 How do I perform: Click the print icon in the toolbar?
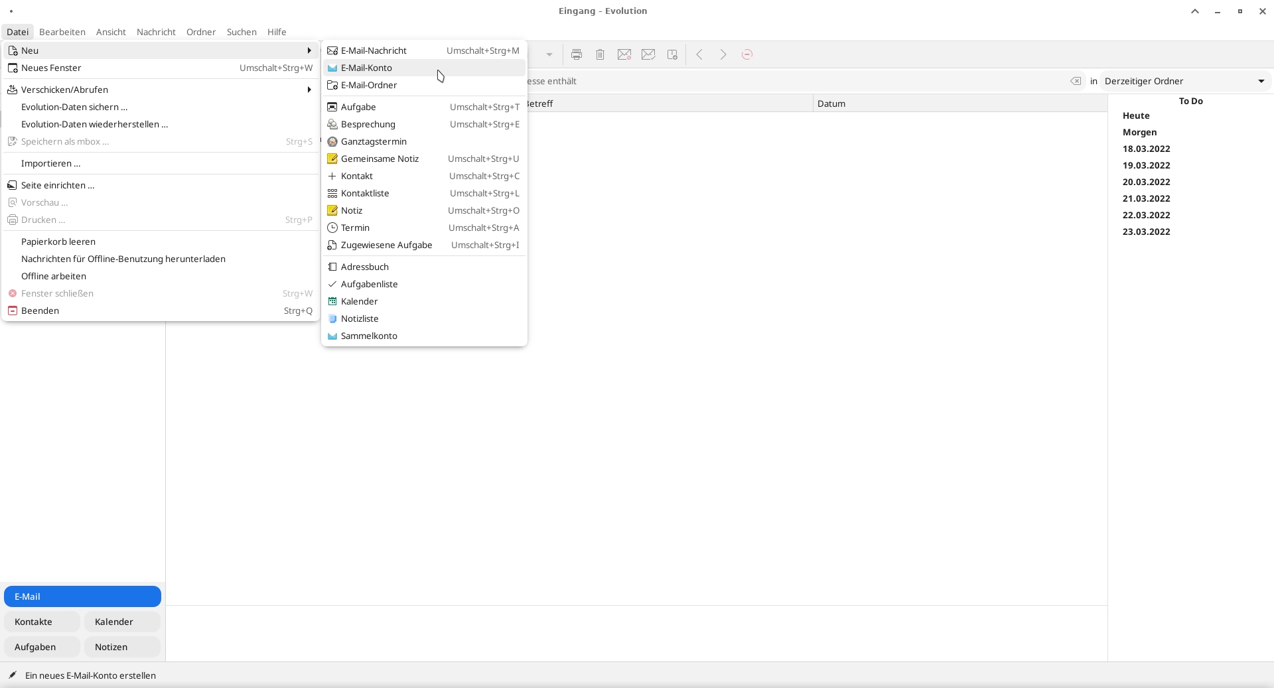click(x=576, y=54)
